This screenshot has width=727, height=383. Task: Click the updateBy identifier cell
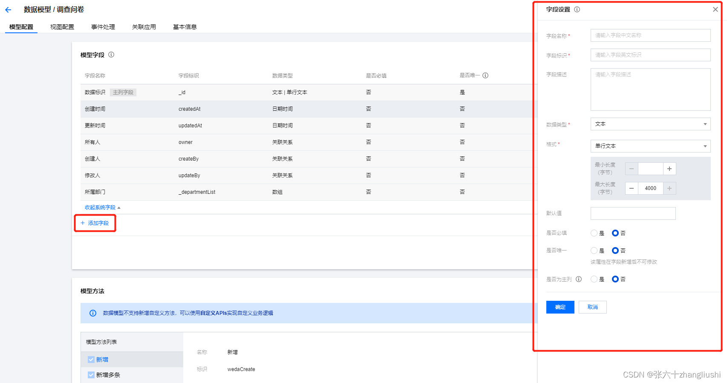(189, 176)
